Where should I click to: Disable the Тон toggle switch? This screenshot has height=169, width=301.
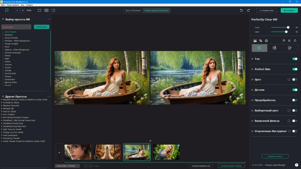[x=295, y=59]
